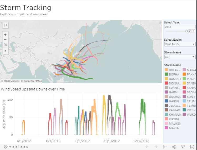Click the Share icon in bottom toolbar

pos(174,147)
